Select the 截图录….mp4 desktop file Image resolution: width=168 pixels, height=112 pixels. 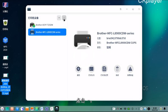tap(5, 62)
